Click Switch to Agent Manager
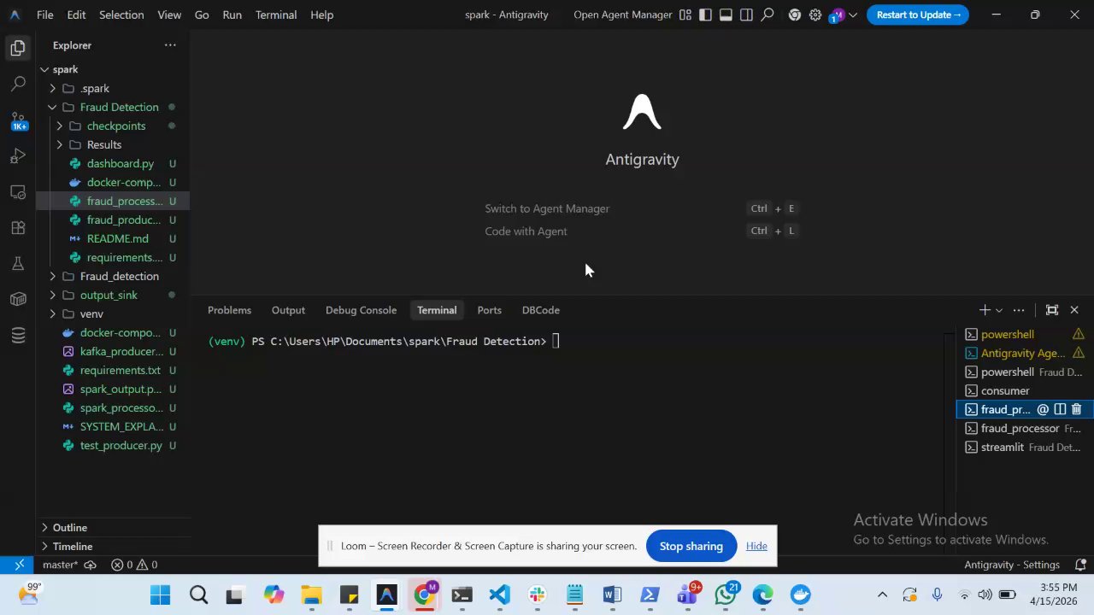1094x615 pixels. 547,208
